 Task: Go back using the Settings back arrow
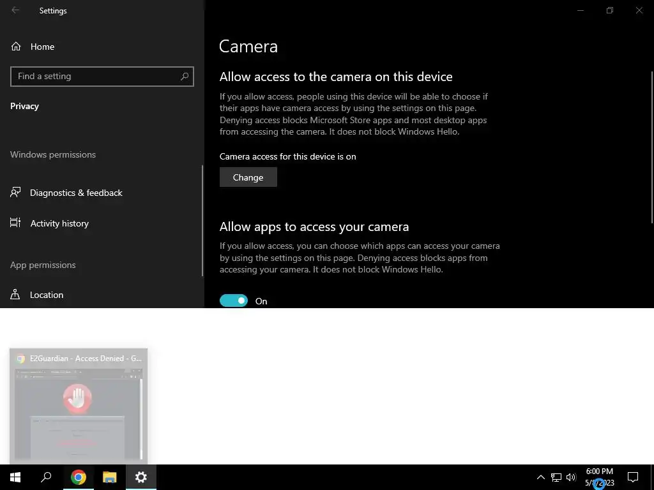15,10
